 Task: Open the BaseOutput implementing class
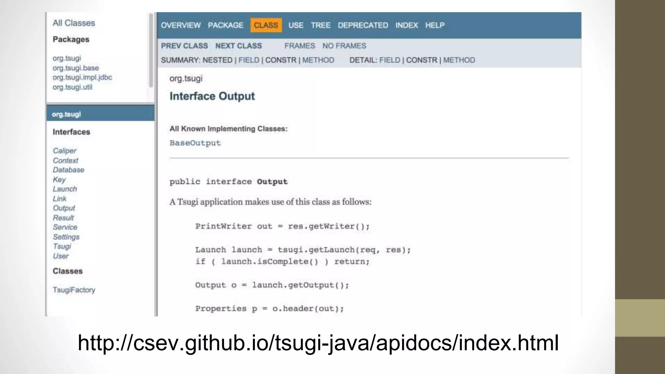(x=195, y=143)
